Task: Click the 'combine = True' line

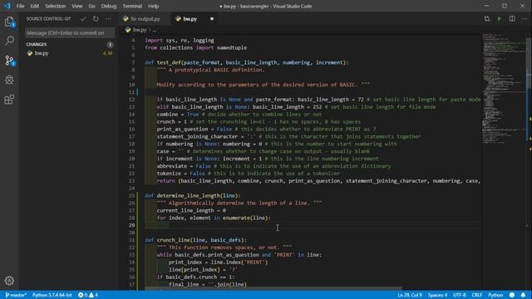Action: pyautogui.click(x=239, y=115)
